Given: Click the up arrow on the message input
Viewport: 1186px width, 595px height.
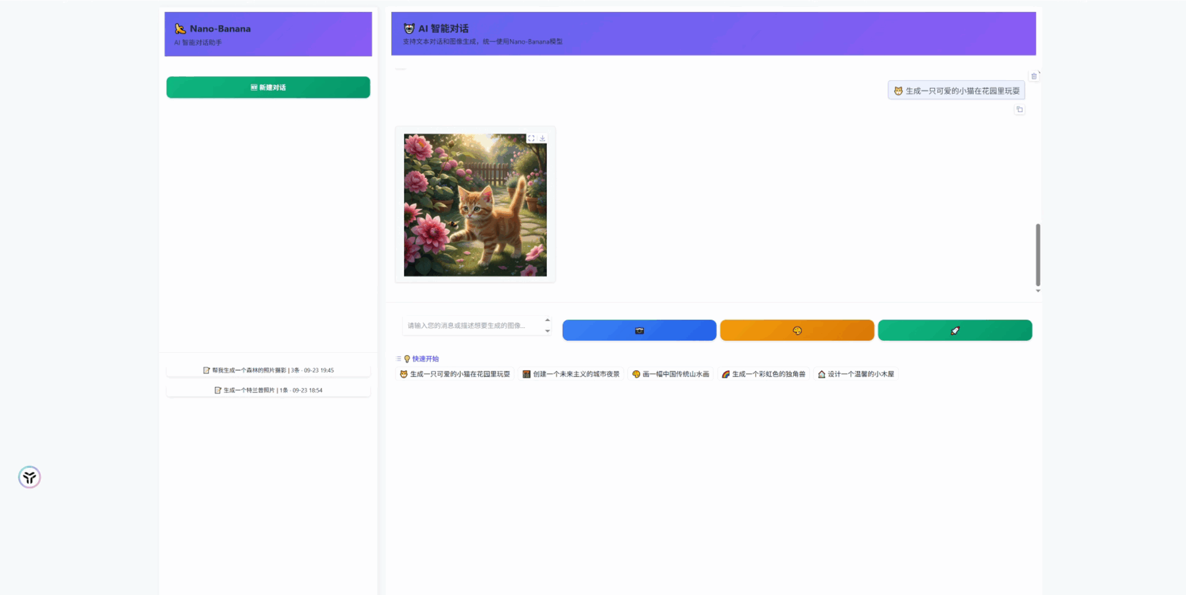Looking at the screenshot, I should [x=547, y=320].
